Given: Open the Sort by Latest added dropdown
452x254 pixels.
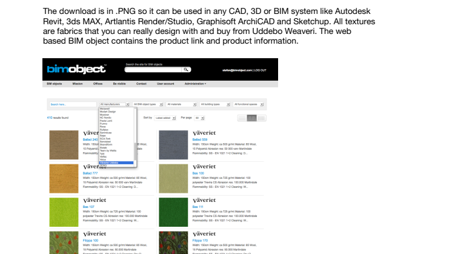Looking at the screenshot, I should click(x=165, y=118).
